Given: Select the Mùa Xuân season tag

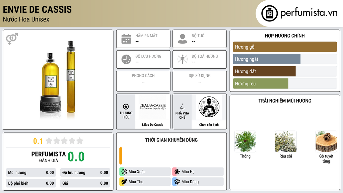Looking at the screenshot, I should pos(145,172).
